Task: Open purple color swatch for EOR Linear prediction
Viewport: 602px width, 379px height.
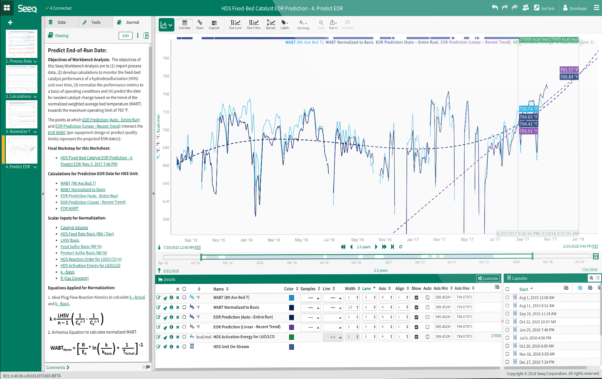Action: (291, 327)
